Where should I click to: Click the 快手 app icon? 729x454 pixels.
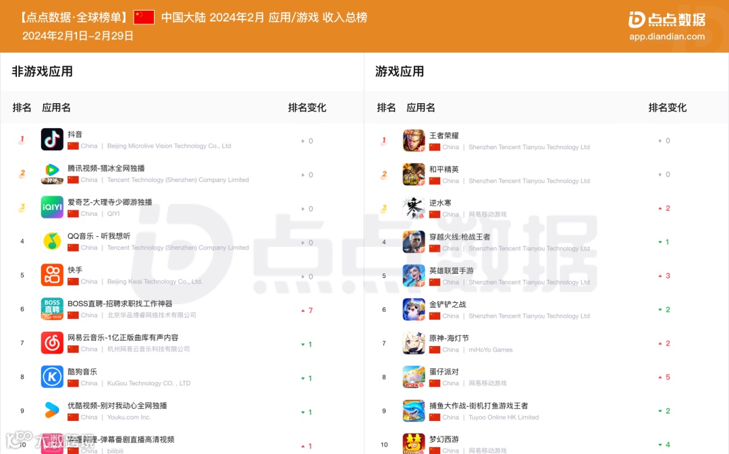[x=52, y=275]
